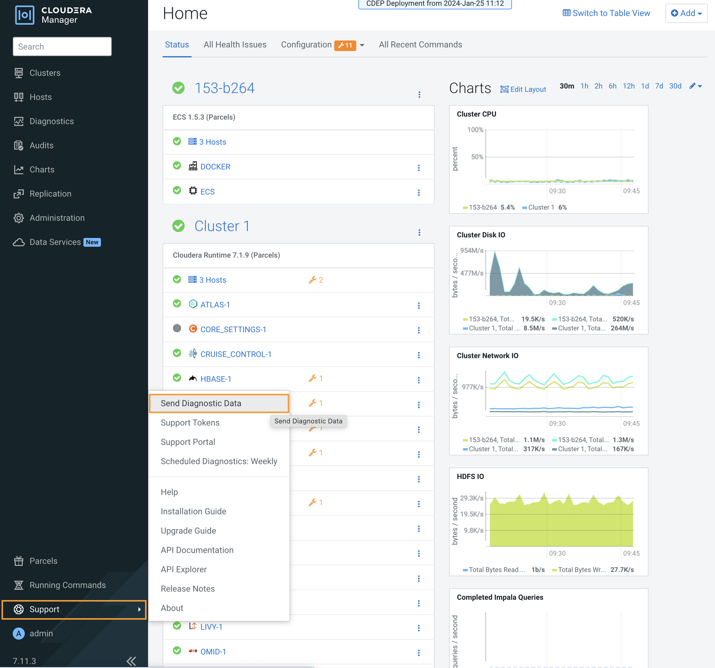Viewport: 715px width, 668px height.
Task: Open the charts pencil settings dropdown
Action: [696, 86]
